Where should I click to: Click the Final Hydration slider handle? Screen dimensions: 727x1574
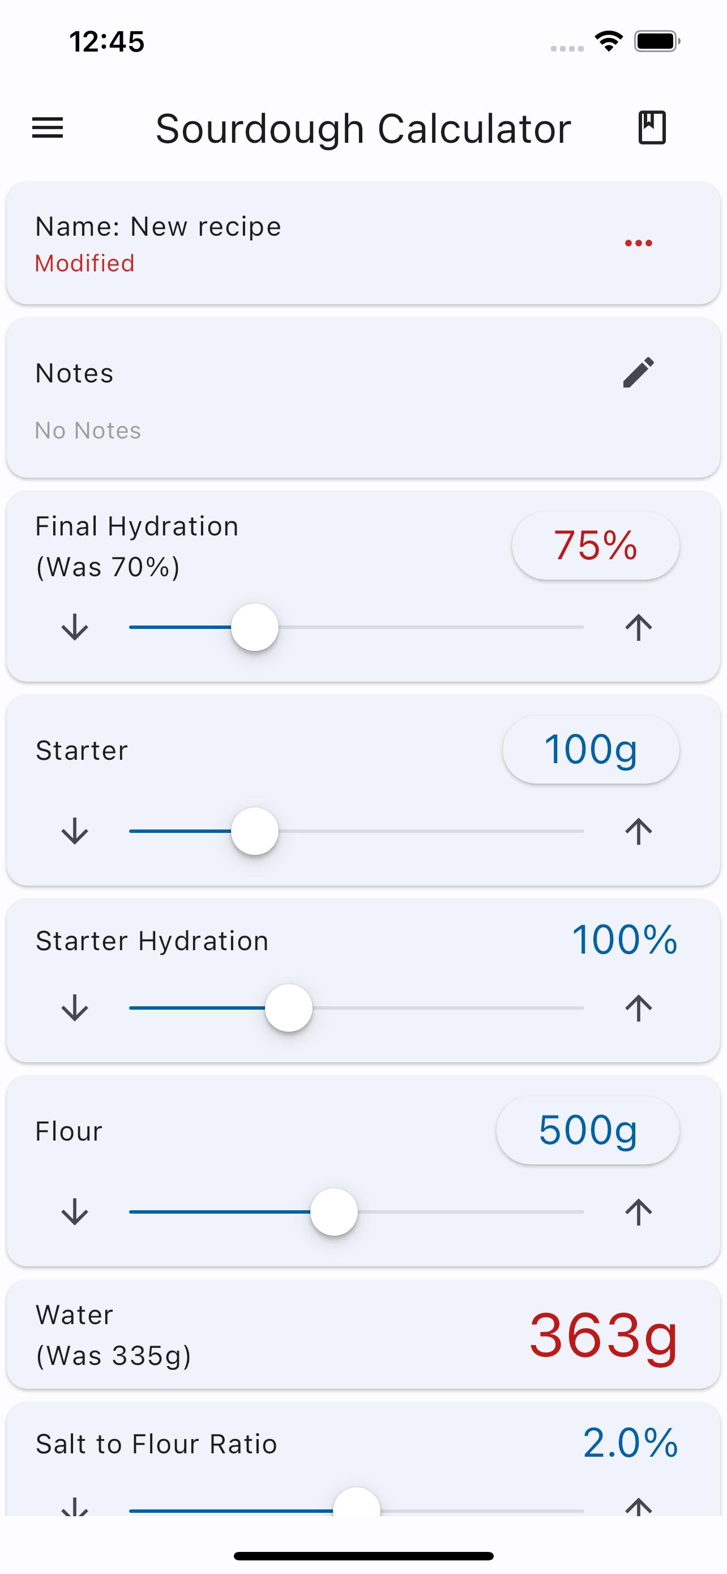(x=255, y=628)
